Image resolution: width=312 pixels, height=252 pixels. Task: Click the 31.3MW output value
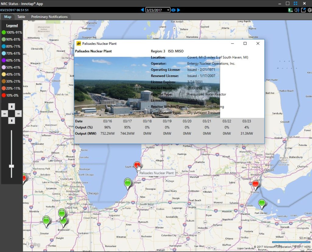click(x=246, y=133)
